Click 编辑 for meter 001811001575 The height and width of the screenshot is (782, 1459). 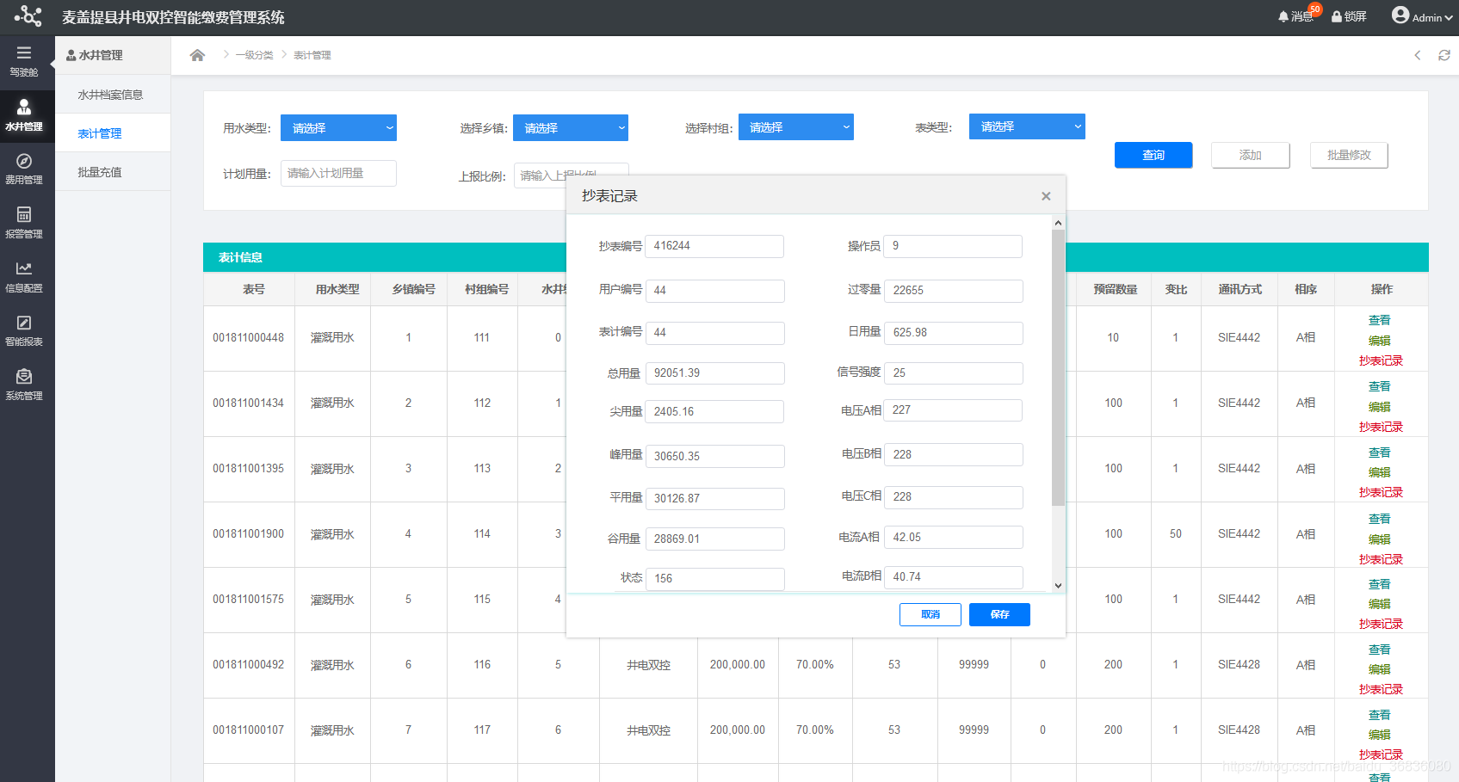[x=1380, y=604]
